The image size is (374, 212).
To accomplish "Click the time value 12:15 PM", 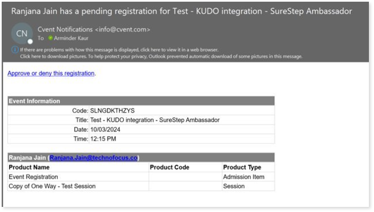I will click(103, 139).
